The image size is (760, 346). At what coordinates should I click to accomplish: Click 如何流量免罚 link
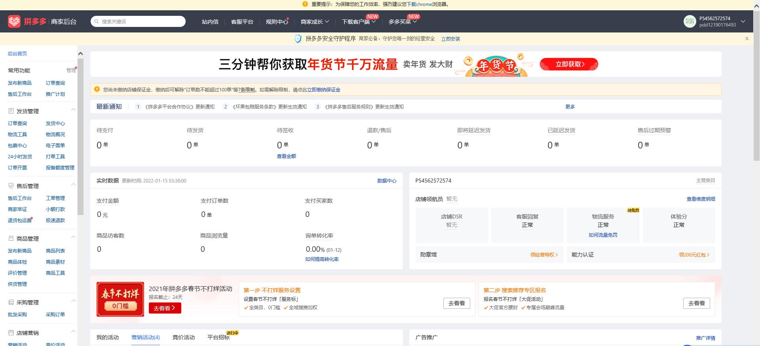[603, 235]
